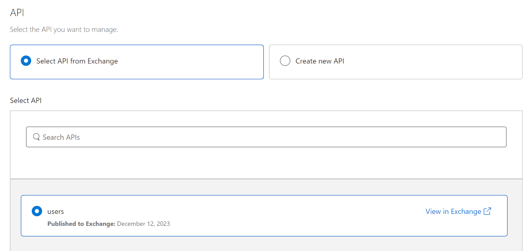
Task: Click the December 12, 2023 publish date
Action: 143,224
